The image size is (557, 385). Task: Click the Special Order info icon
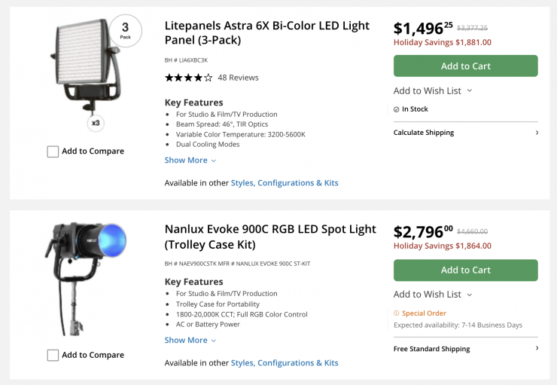[x=397, y=313]
